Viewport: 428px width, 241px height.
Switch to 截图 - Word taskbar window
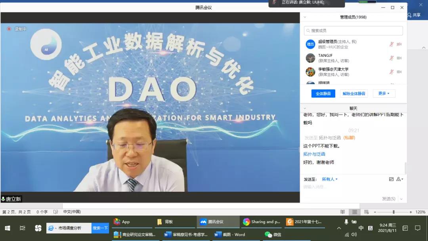[230, 235]
